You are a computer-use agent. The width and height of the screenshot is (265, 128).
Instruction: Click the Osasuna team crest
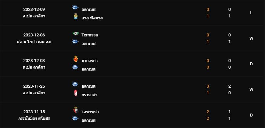pyautogui.click(x=75, y=110)
